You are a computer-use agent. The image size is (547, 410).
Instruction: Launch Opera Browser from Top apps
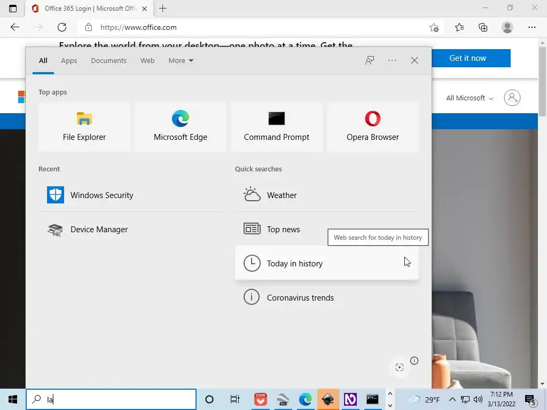tap(372, 127)
